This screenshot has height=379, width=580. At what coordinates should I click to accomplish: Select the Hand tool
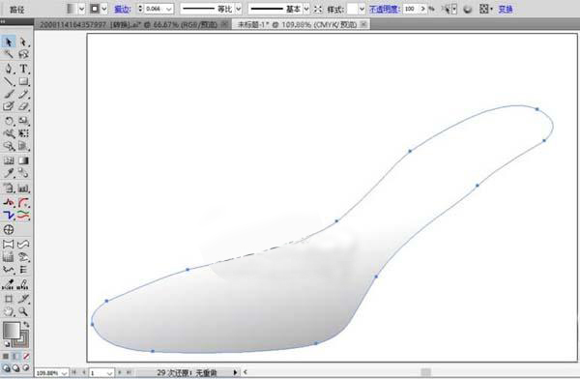click(x=9, y=311)
